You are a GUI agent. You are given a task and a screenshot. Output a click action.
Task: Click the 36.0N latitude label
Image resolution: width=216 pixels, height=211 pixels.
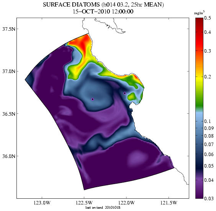point(9,156)
